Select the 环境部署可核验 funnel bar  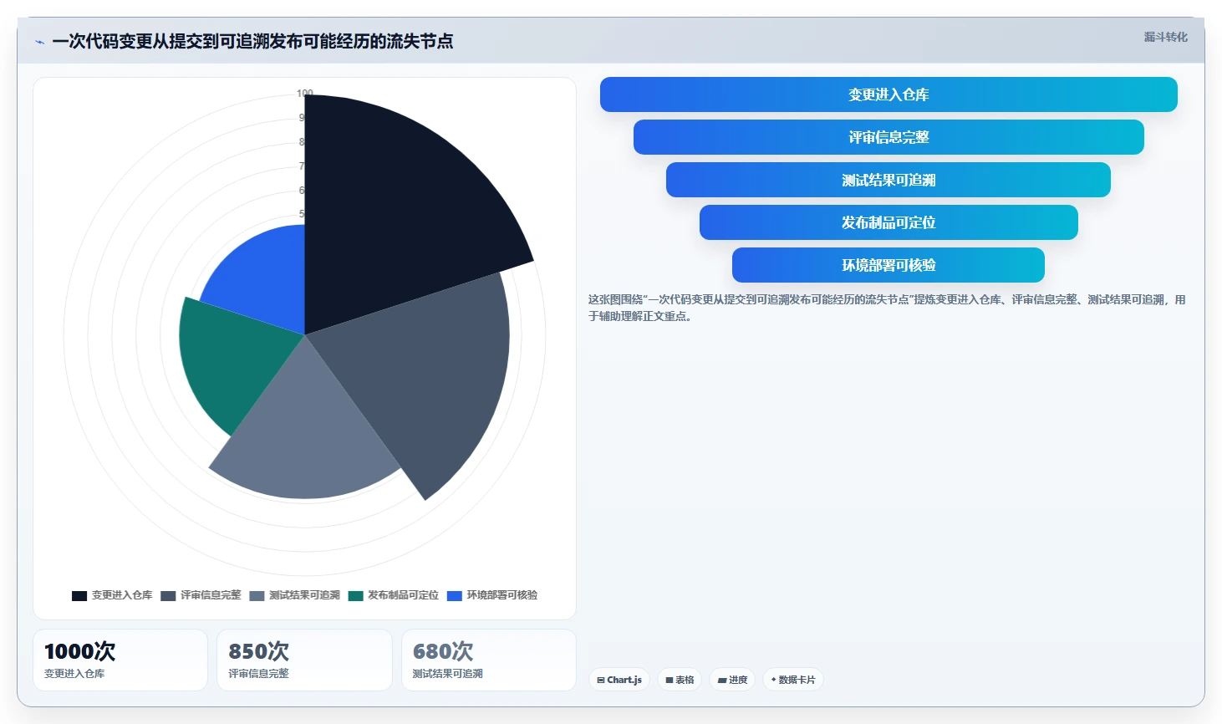(x=888, y=265)
